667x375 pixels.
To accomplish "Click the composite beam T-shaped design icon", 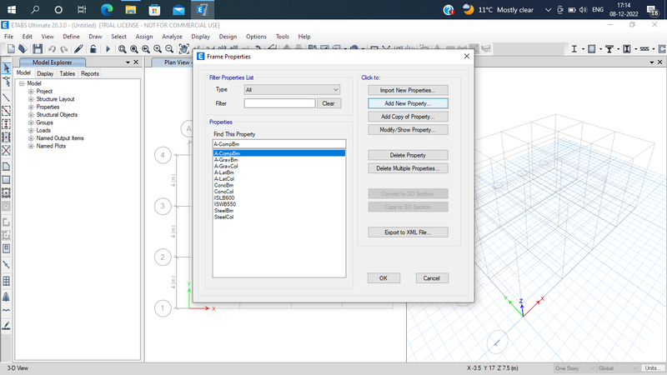I will pos(609,49).
